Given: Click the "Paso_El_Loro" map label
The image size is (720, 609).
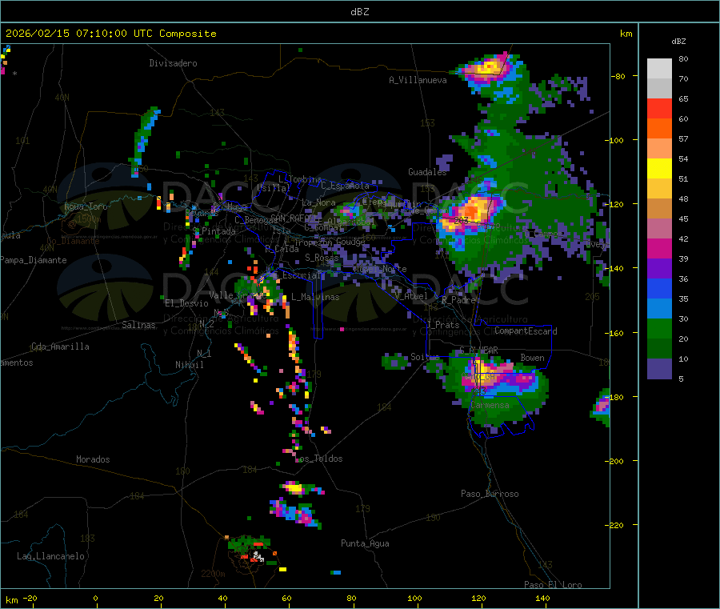Looking at the screenshot, I should [x=553, y=585].
